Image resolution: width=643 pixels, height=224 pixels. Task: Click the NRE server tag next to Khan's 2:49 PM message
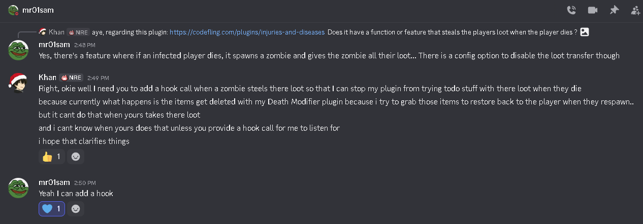click(x=72, y=78)
